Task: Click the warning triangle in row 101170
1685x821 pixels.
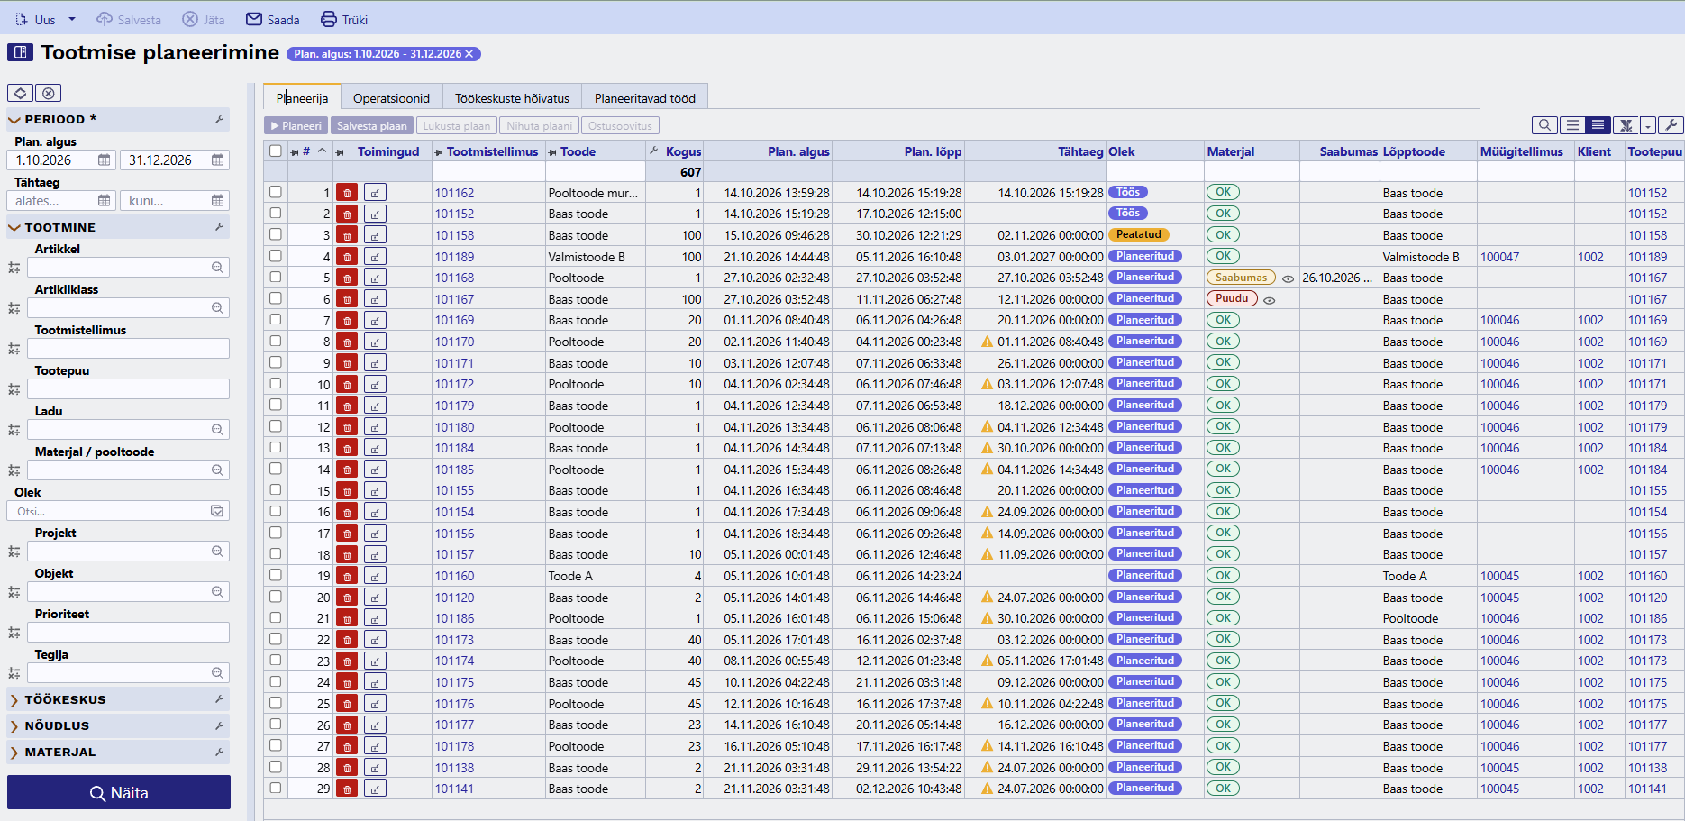Action: coord(988,342)
